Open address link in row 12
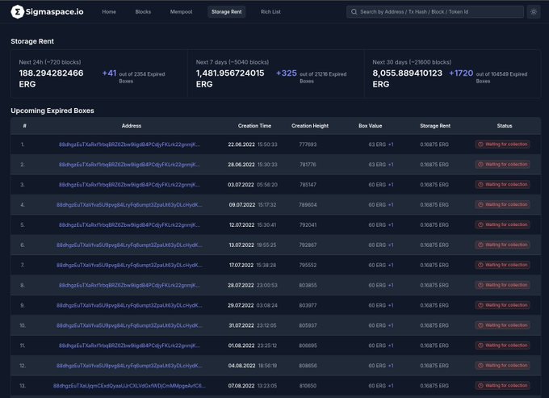This screenshot has width=549, height=398. point(129,366)
